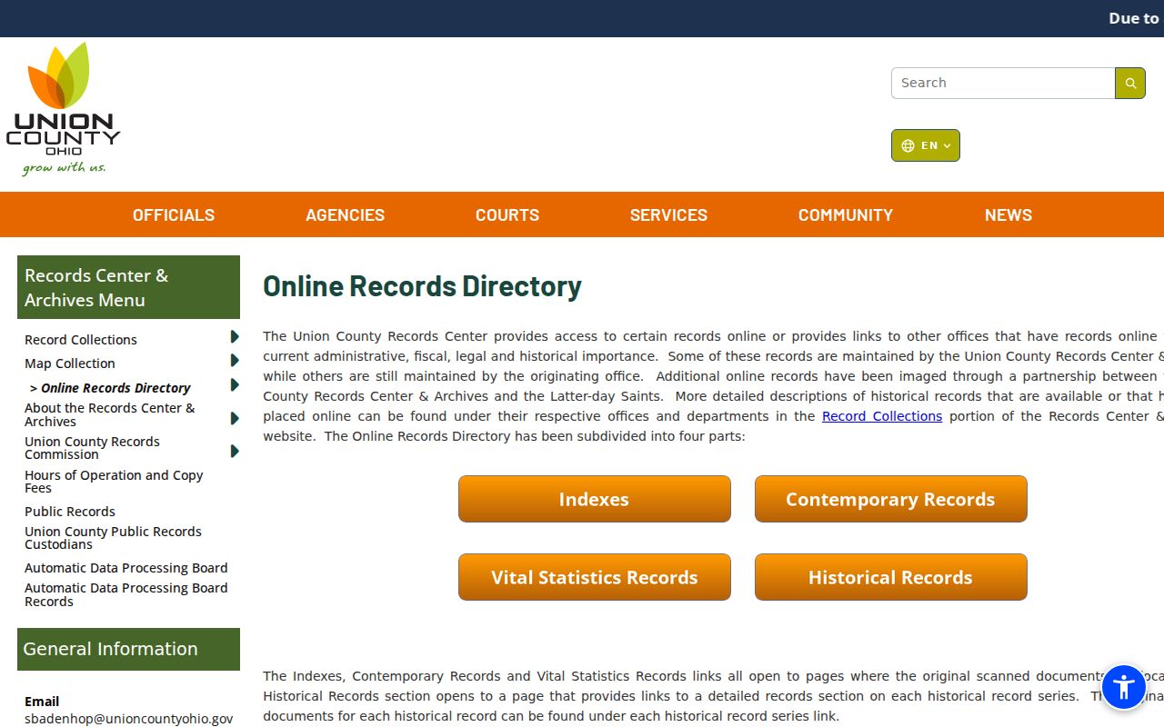
Task: Open the News menu
Action: point(1008,215)
